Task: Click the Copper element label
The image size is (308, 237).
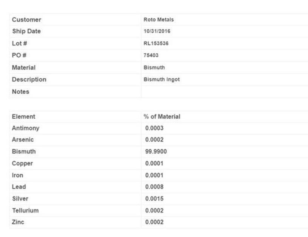Action: [x=22, y=163]
